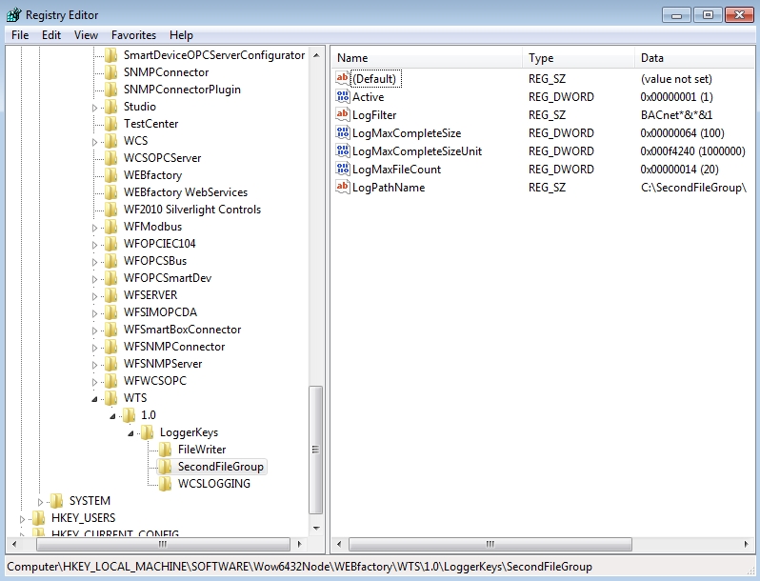Click the LoggerKeys folder icon
The image size is (760, 581).
coord(147,432)
